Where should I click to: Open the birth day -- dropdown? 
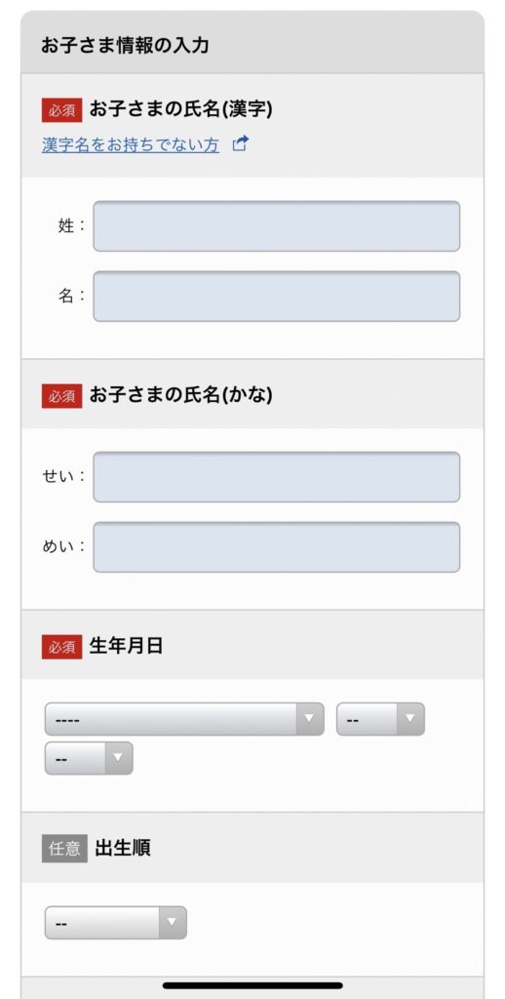coord(89,758)
